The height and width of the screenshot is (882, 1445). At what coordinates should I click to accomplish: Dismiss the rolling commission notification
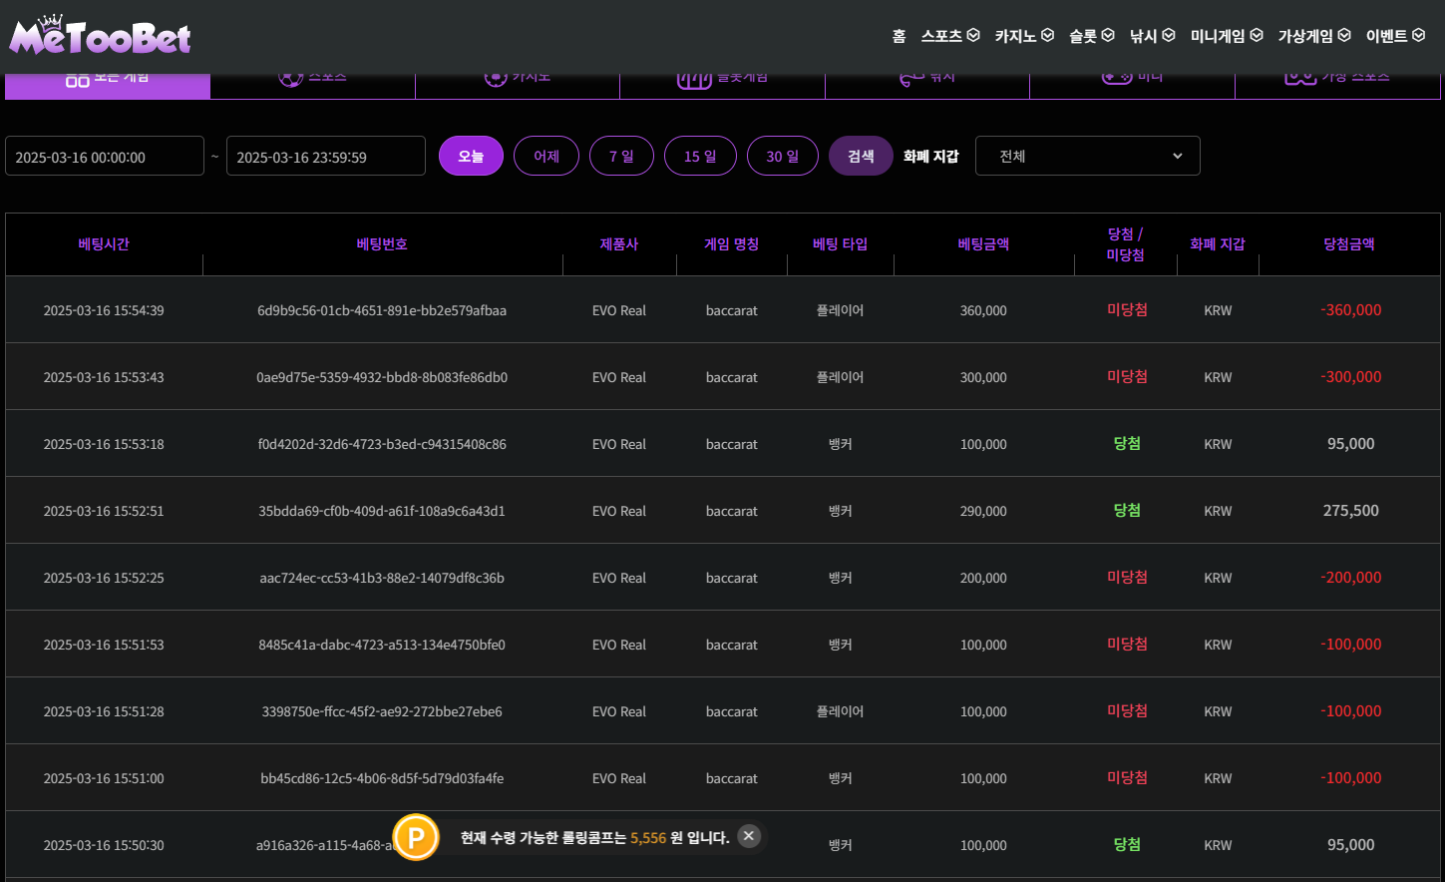coord(749,836)
